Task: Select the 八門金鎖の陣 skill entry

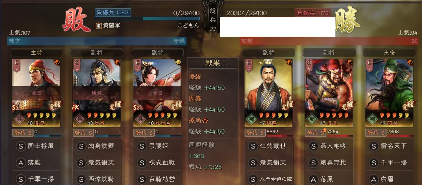Action: (x=269, y=179)
